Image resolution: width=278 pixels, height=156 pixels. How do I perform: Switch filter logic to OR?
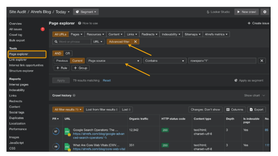[68, 53]
